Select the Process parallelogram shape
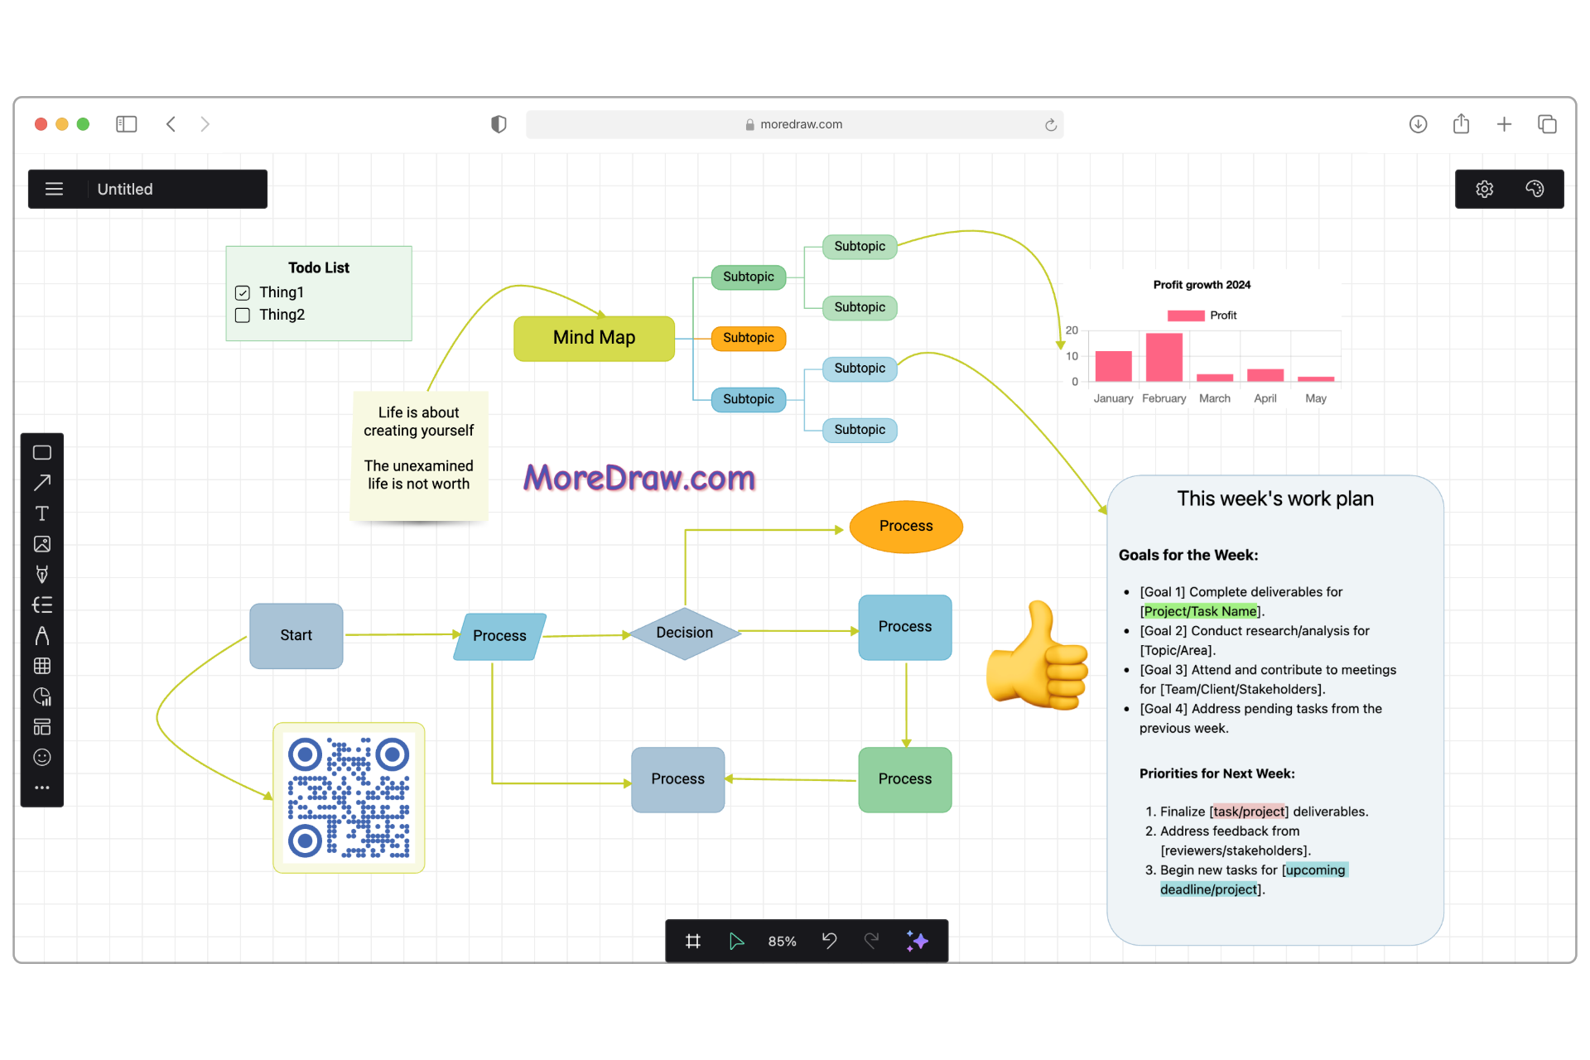The height and width of the screenshot is (1060, 1590). 499,636
